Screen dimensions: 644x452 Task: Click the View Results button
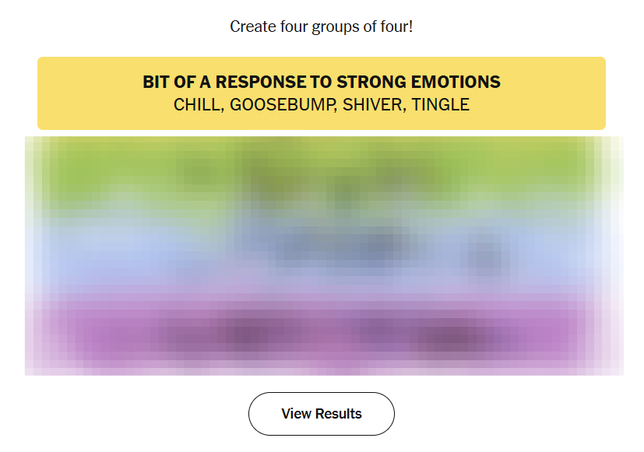[x=322, y=414]
